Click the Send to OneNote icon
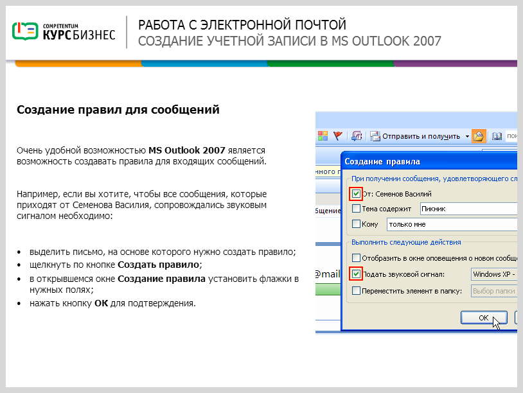523x393 pixels. coord(356,136)
